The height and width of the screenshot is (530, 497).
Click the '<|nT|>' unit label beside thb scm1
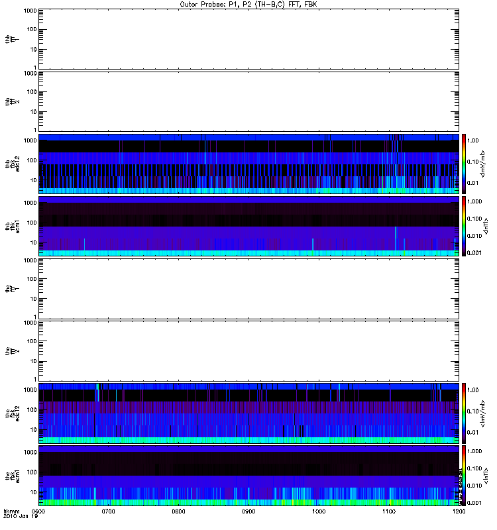tap(486, 226)
